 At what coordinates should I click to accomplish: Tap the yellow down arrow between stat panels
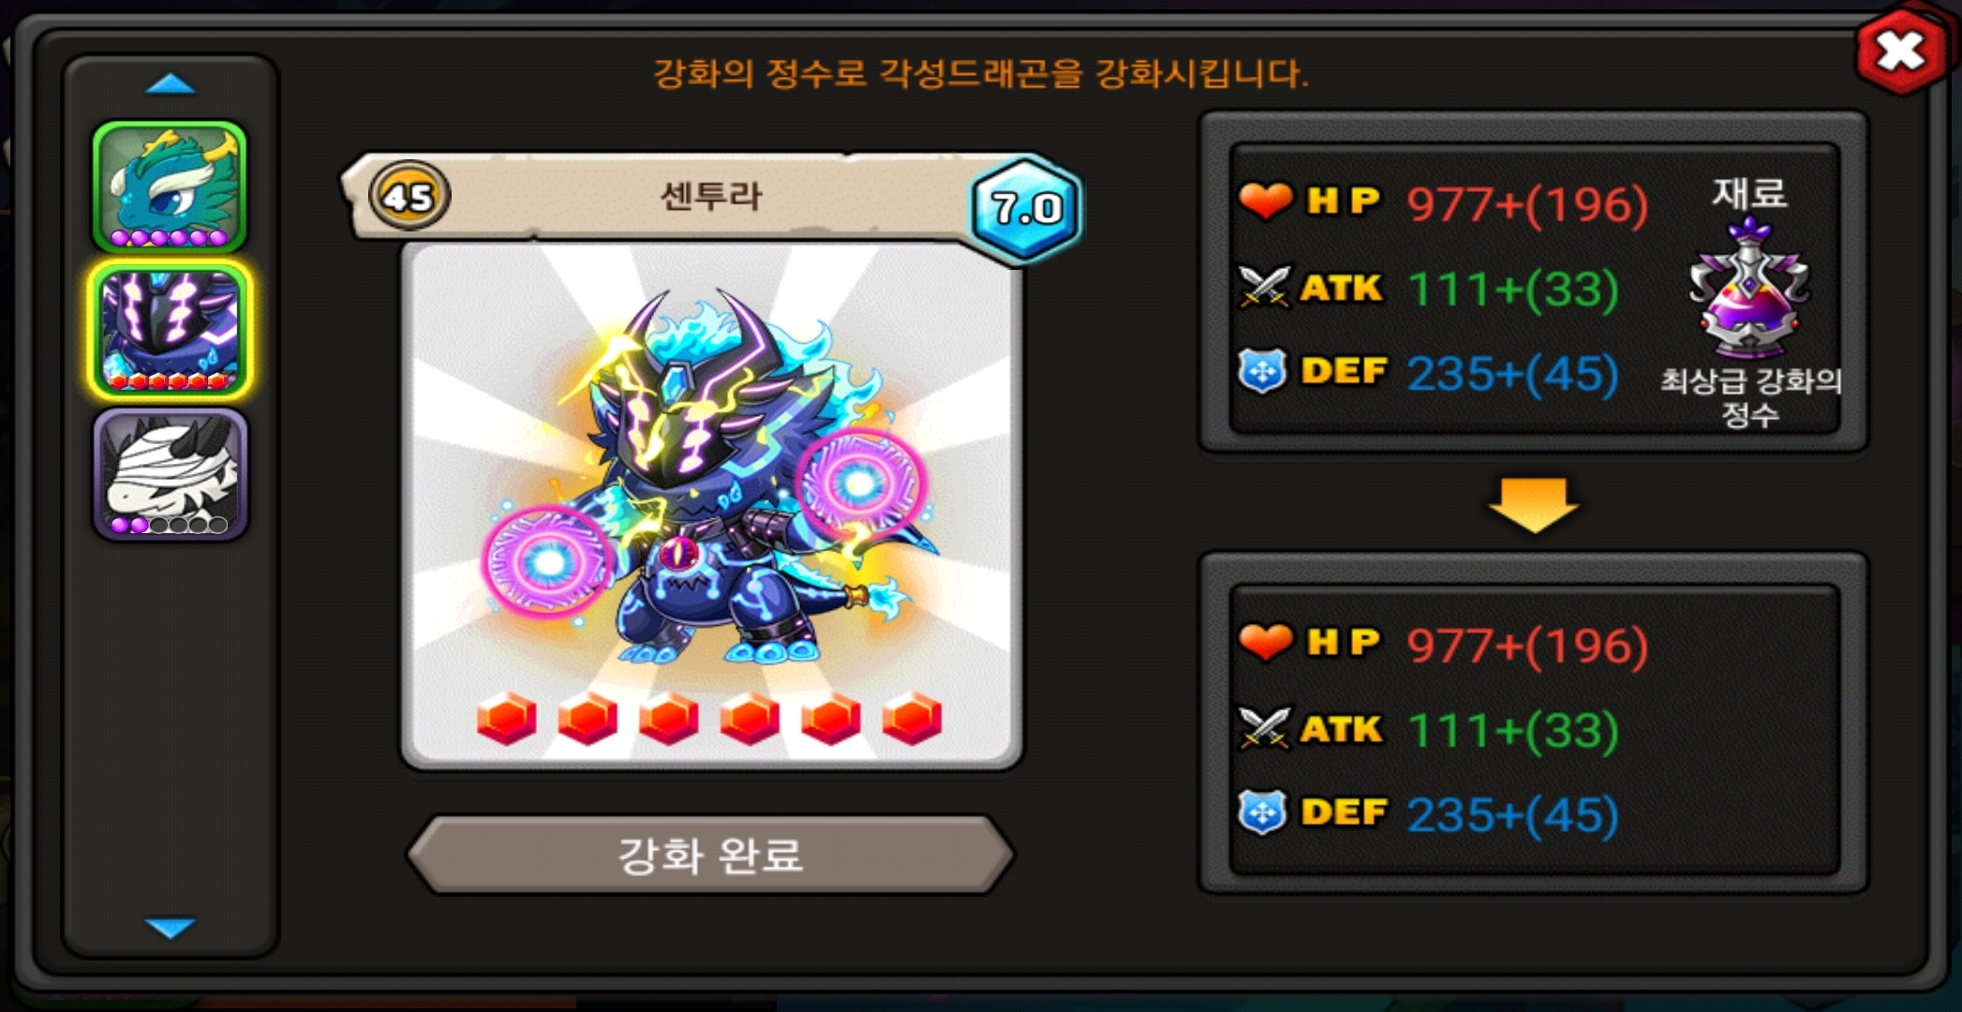point(1534,505)
